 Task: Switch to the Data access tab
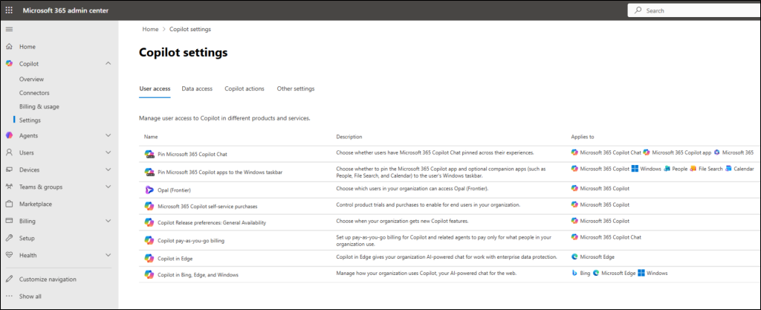click(197, 88)
